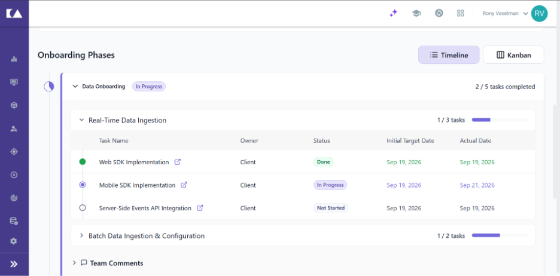
Task: Switch to the Timeline view
Action: [449, 55]
